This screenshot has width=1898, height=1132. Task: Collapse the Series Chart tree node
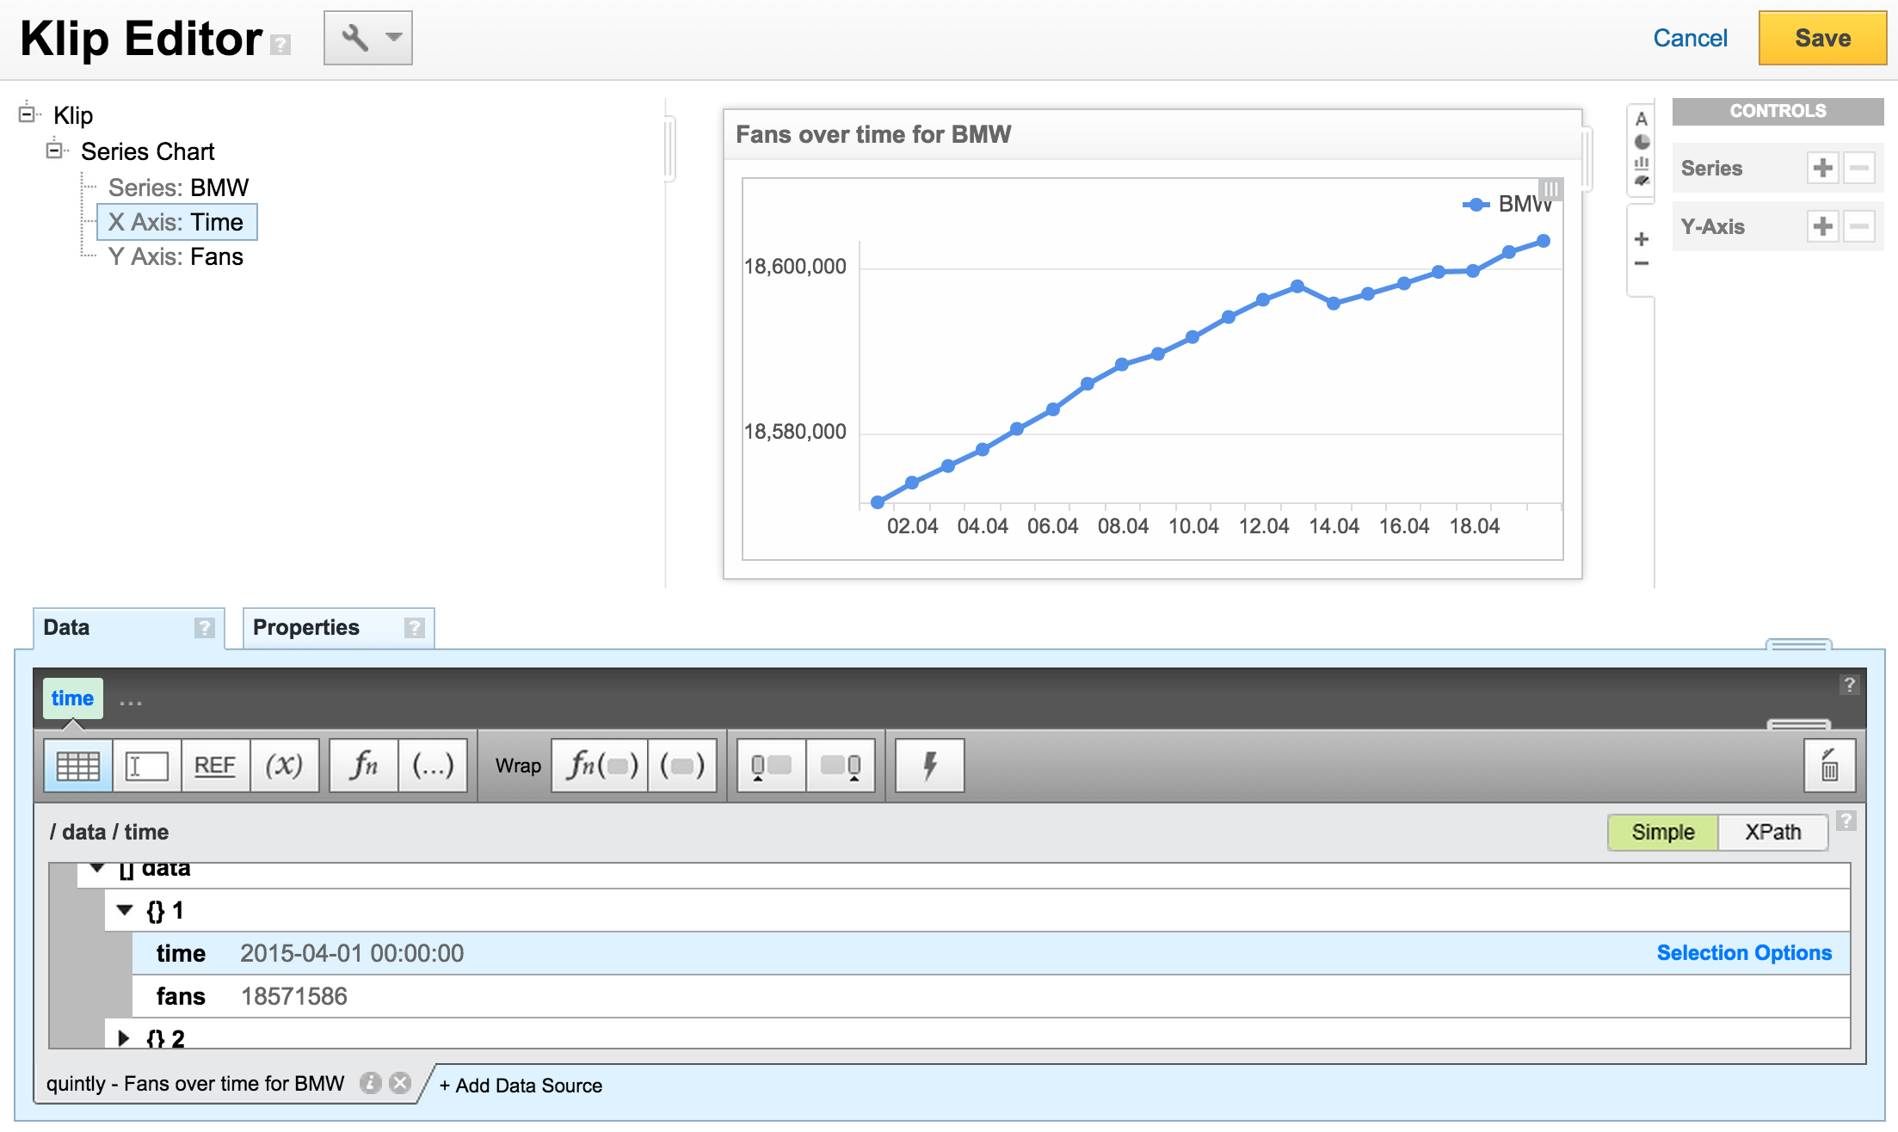(55, 150)
